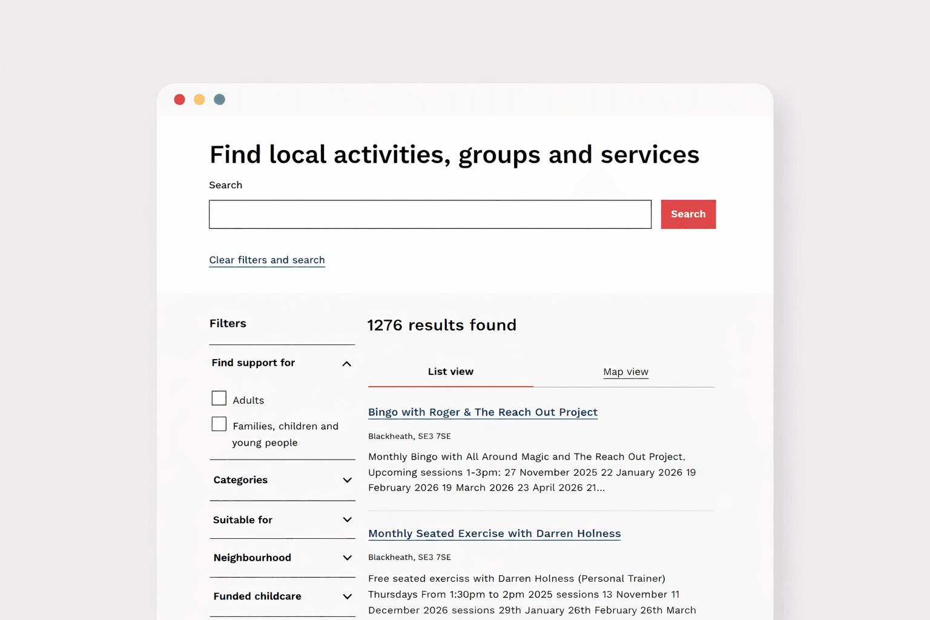Click the red window dot
This screenshot has height=620, width=930.
(180, 99)
